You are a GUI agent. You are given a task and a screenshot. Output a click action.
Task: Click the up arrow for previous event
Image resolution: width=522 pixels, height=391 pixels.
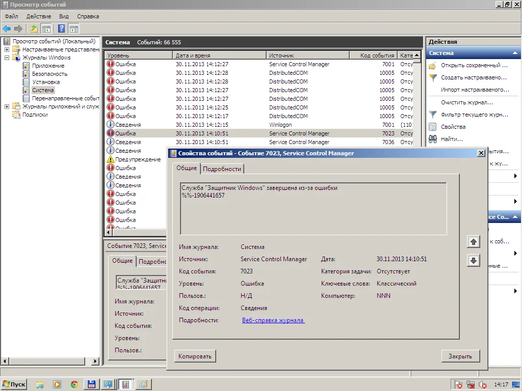473,242
